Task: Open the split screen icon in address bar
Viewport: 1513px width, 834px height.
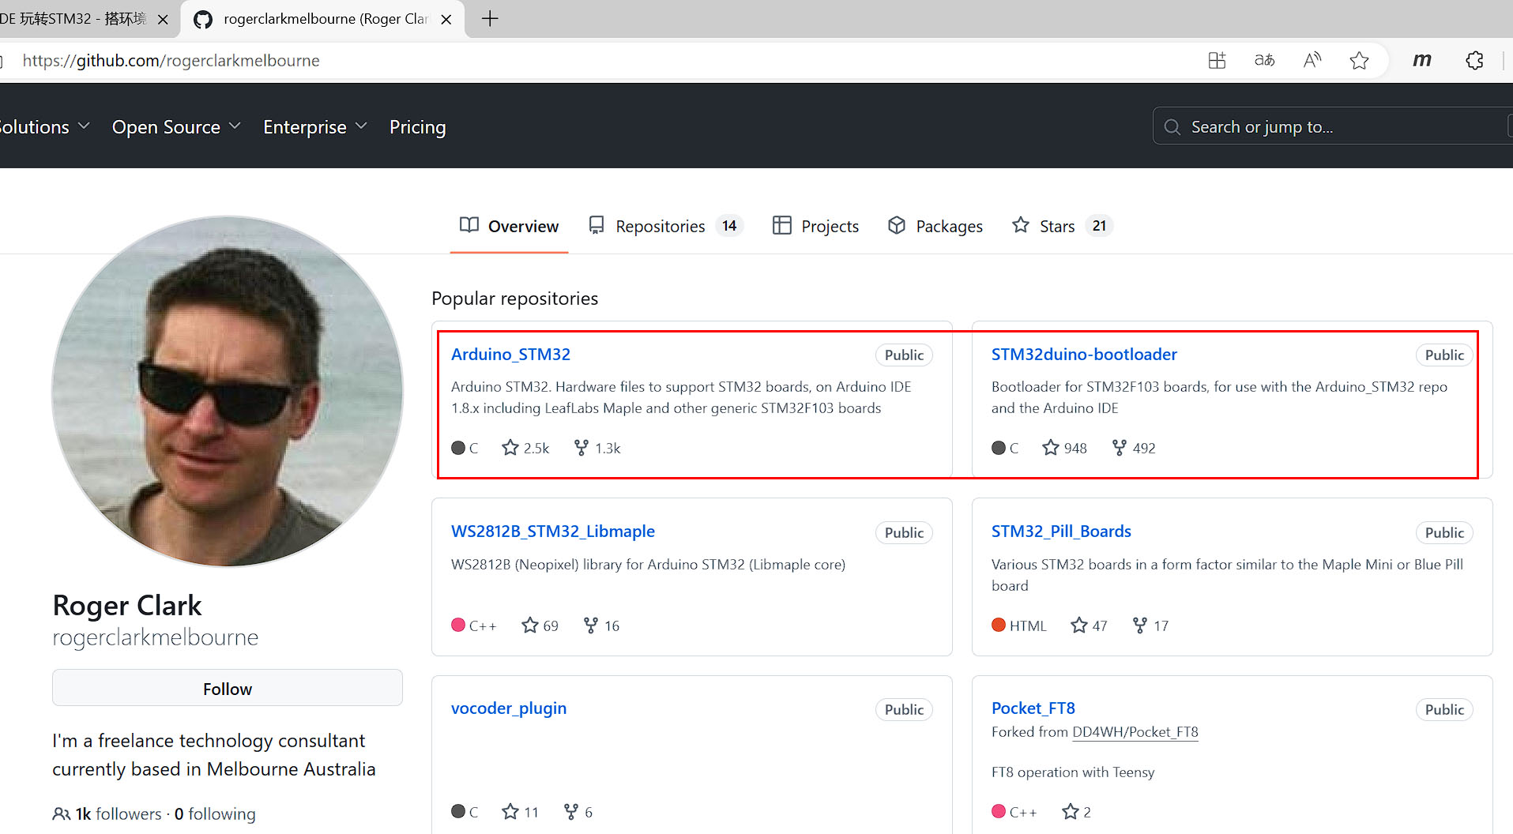Action: pos(1217,61)
